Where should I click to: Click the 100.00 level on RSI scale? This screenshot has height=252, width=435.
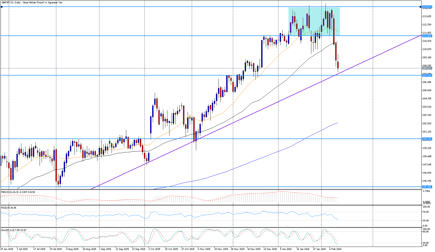pyautogui.click(x=426, y=207)
